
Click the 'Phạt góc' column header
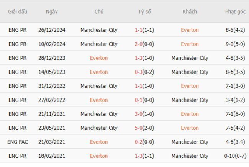click(x=235, y=11)
